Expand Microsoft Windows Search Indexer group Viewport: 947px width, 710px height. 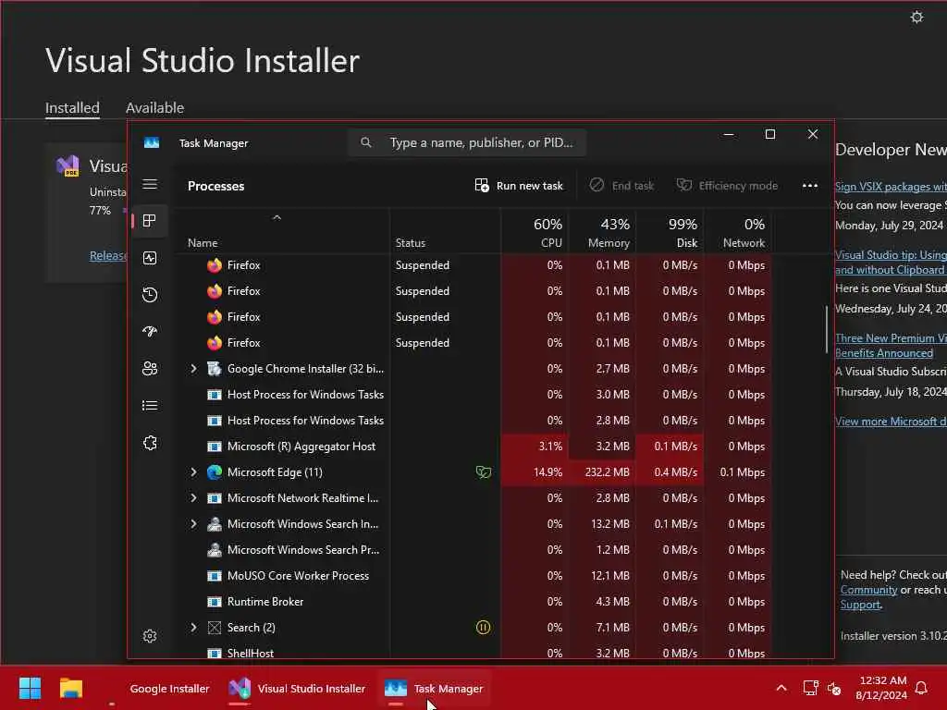(193, 524)
